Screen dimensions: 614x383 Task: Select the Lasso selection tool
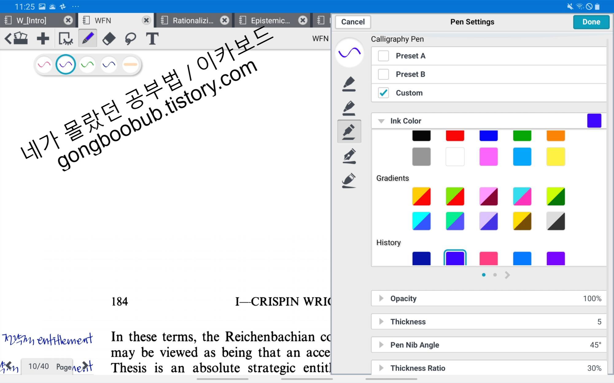[x=130, y=39]
